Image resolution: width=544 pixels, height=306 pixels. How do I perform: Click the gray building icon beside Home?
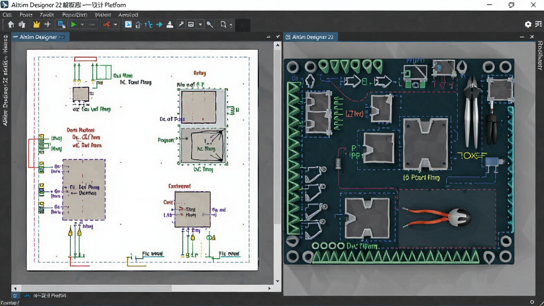pyautogui.click(x=22, y=24)
